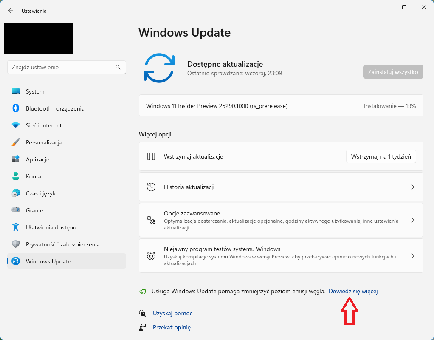Viewport: 434px width, 340px height.
Task: Click the large Windows Update sync icon
Action: point(159,68)
